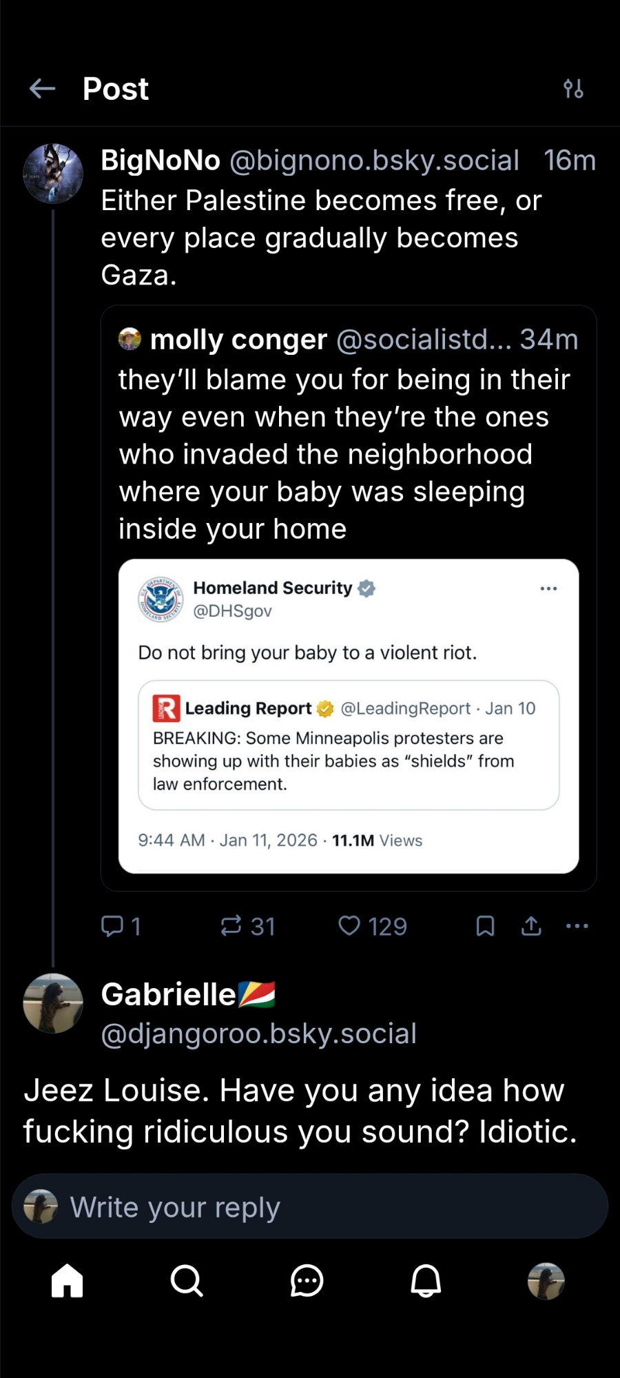The width and height of the screenshot is (620, 1378).
Task: Open Gabrielle's profile picture
Action: (53, 1003)
